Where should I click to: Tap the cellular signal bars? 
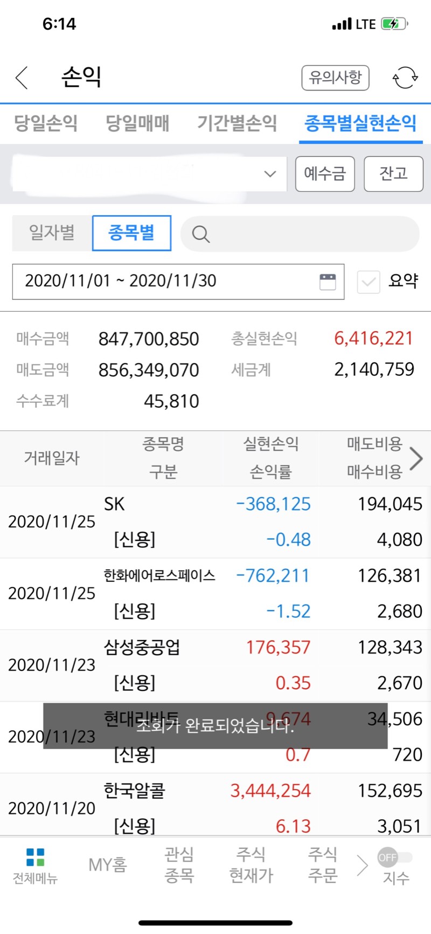342,24
